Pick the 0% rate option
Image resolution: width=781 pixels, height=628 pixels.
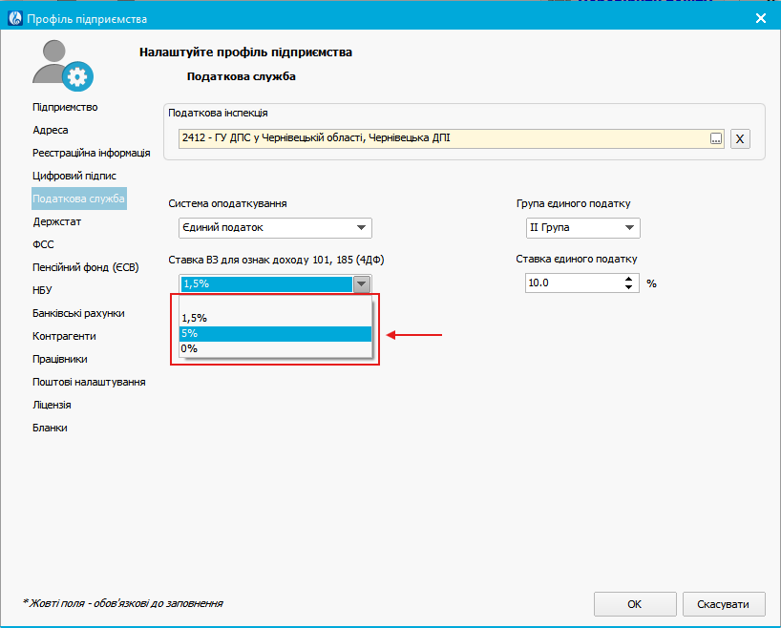pos(275,348)
